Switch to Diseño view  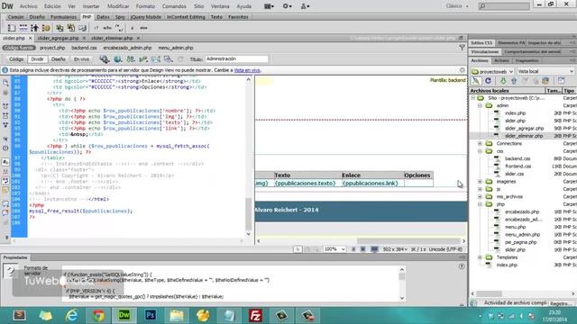(58, 59)
